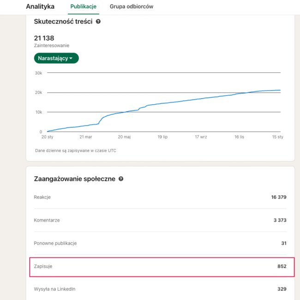Click the 329 sends value
300x300 pixels.
coord(282,289)
